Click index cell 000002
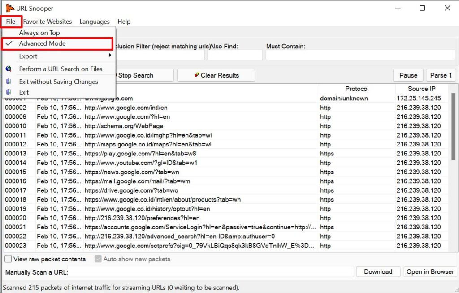The height and width of the screenshot is (293, 459). click(x=16, y=108)
